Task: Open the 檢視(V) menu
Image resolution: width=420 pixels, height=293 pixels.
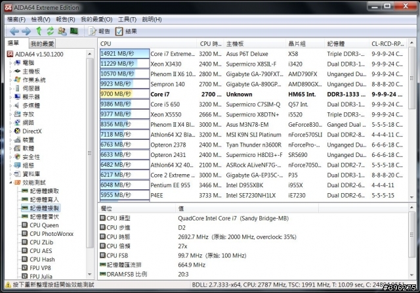Action: (x=41, y=20)
